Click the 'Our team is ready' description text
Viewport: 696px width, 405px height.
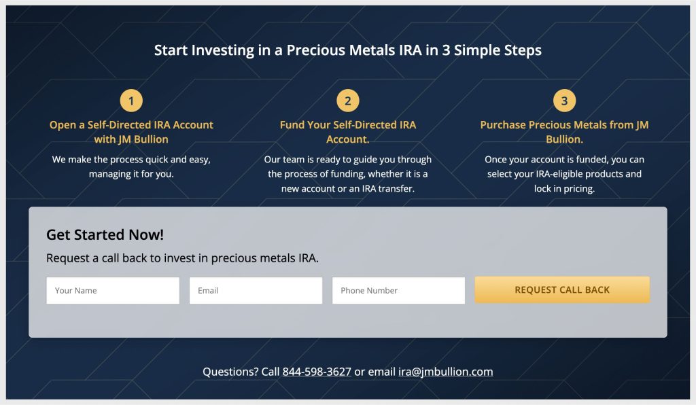pyautogui.click(x=347, y=174)
